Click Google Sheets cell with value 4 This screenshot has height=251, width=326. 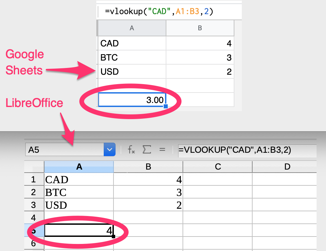[x=200, y=43]
